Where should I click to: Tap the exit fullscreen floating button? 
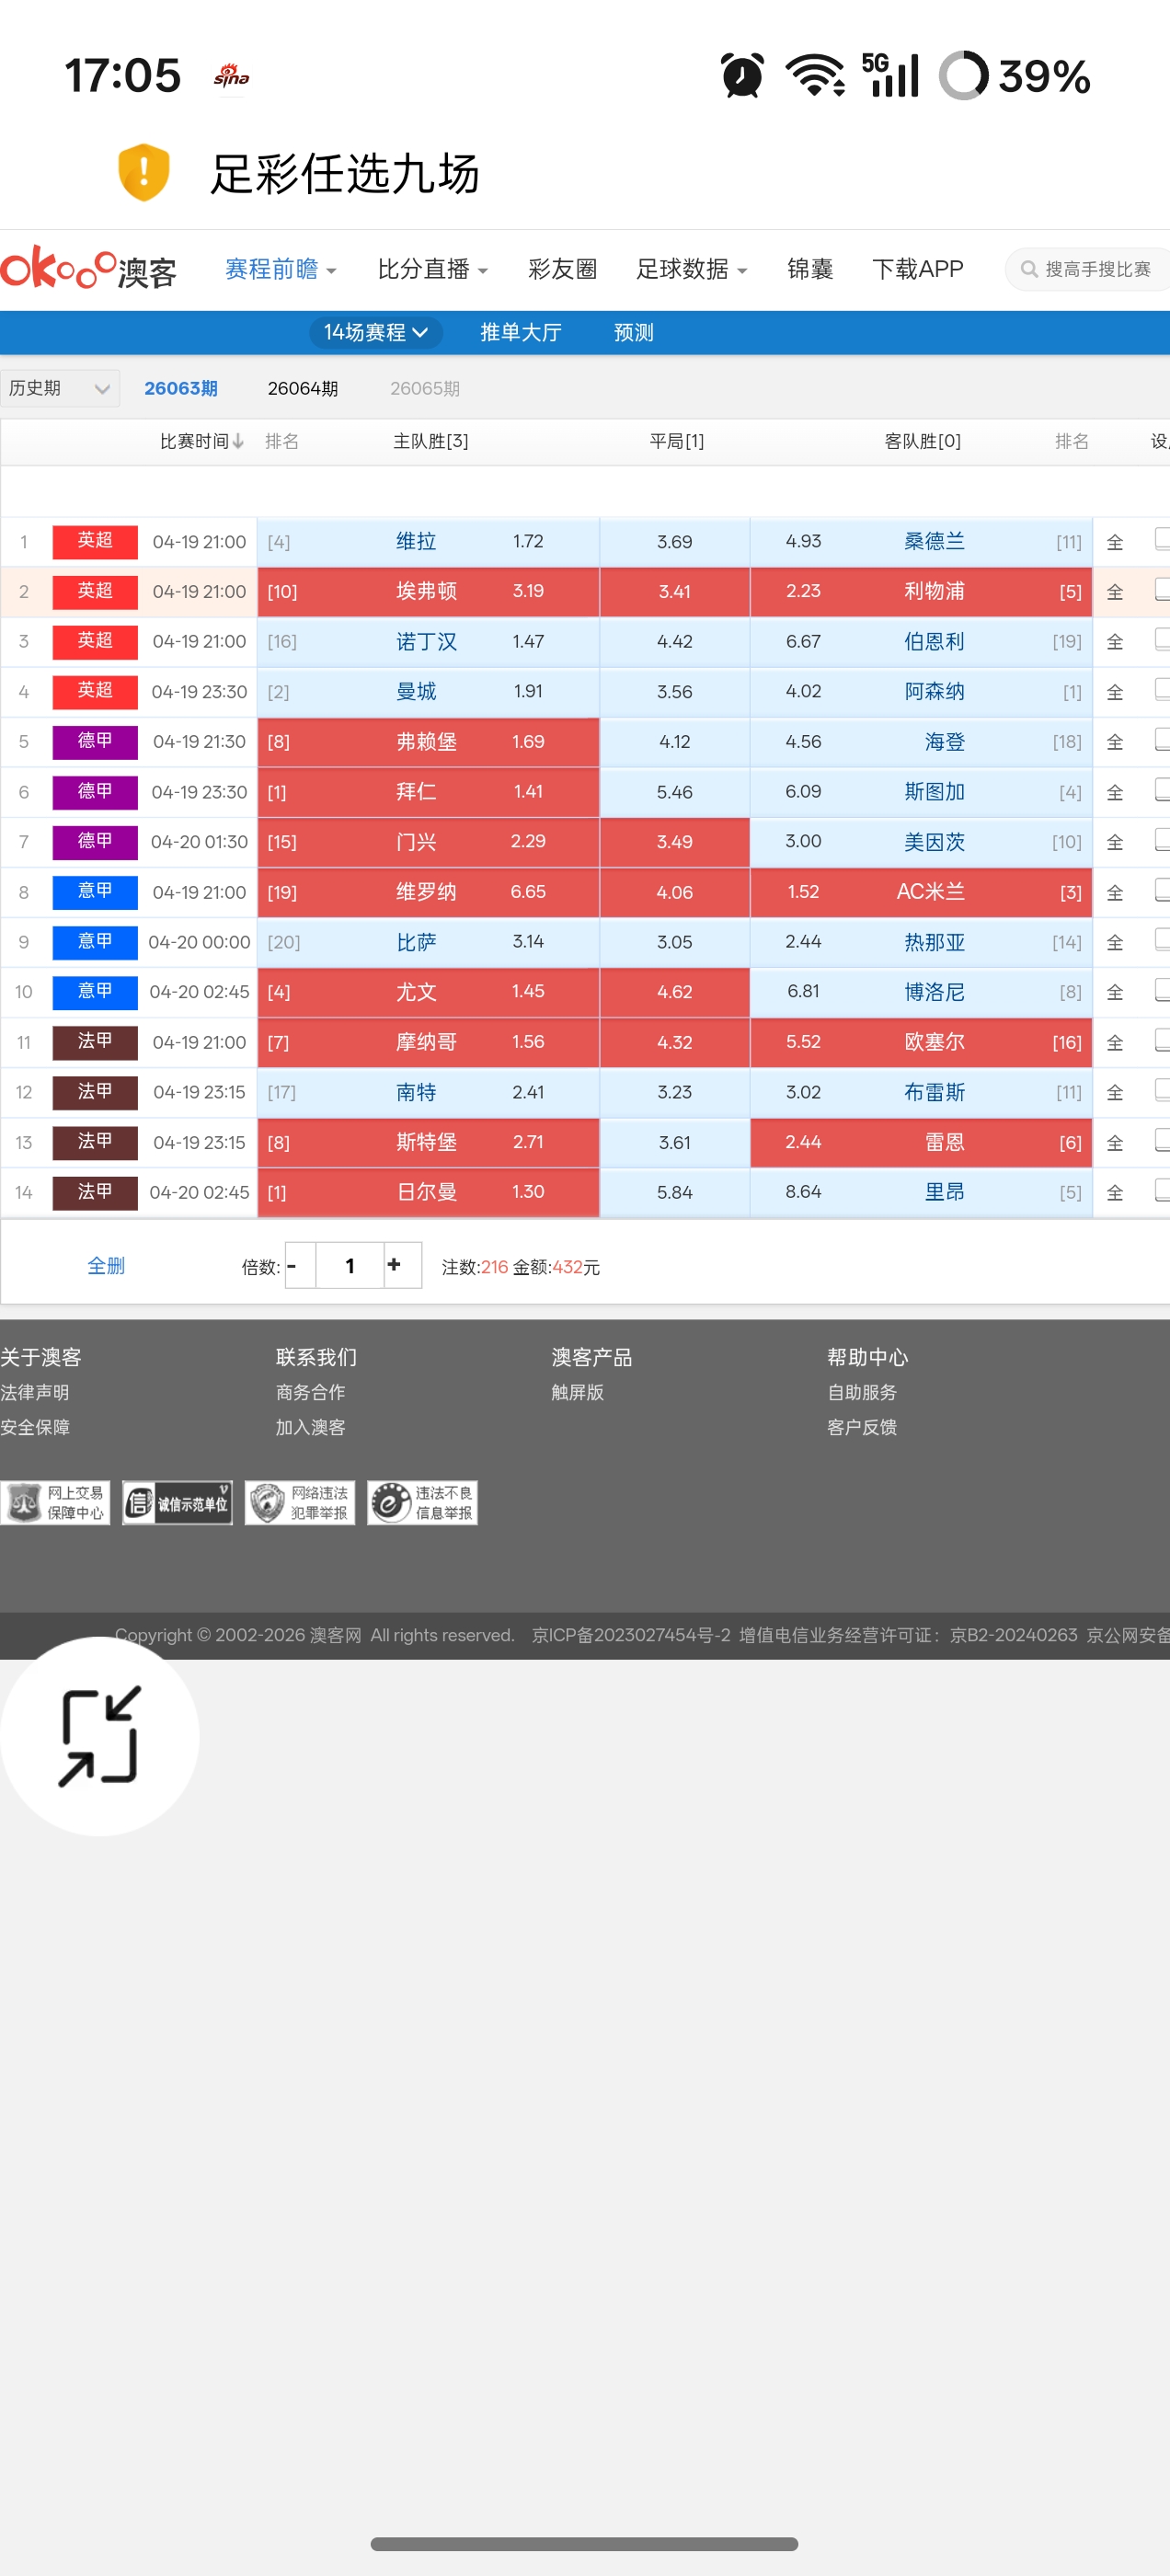click(x=99, y=1736)
